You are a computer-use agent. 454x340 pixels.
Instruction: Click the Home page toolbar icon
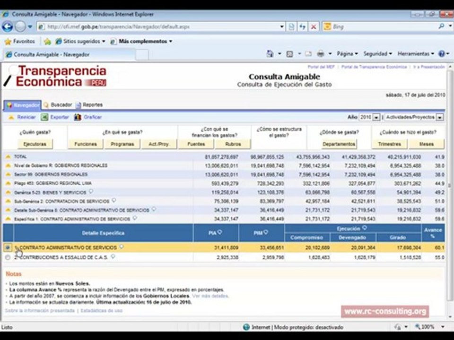[x=270, y=54]
